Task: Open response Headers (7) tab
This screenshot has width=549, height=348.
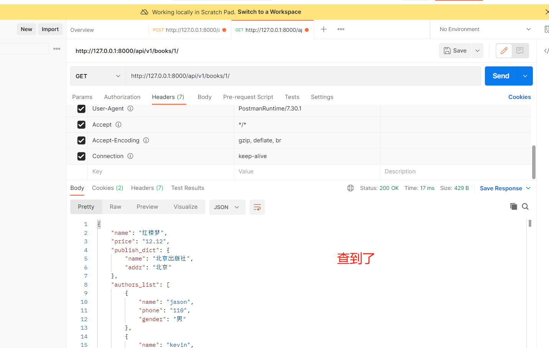Action: coord(147,188)
